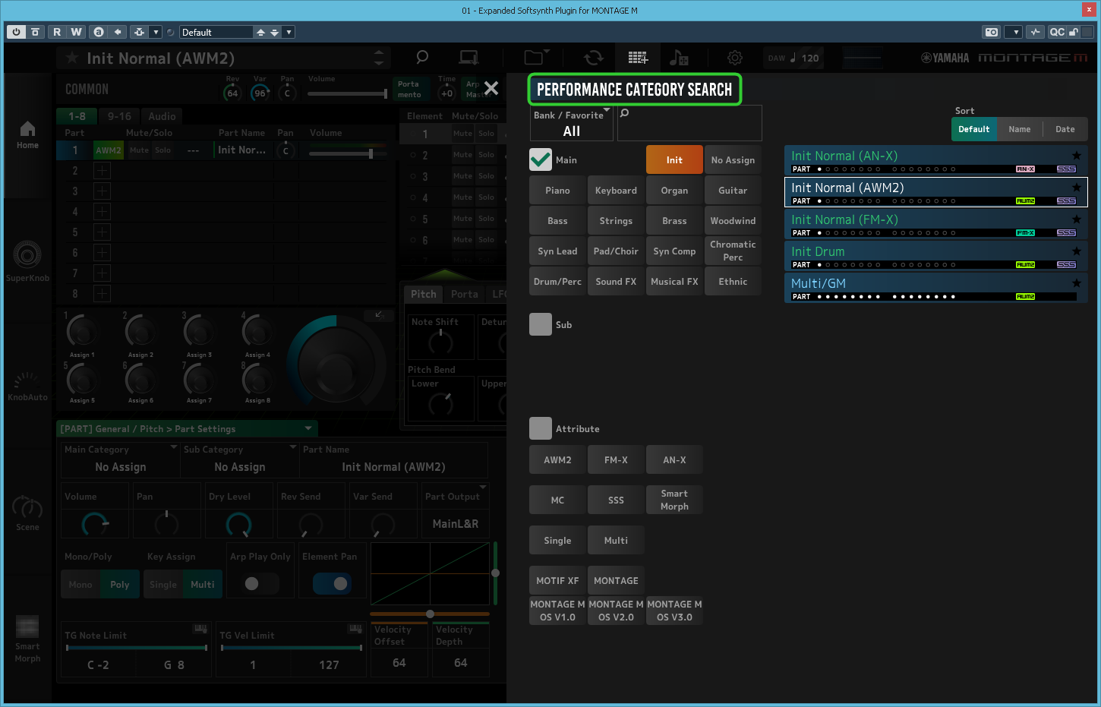Select the Strings category button

[616, 220]
